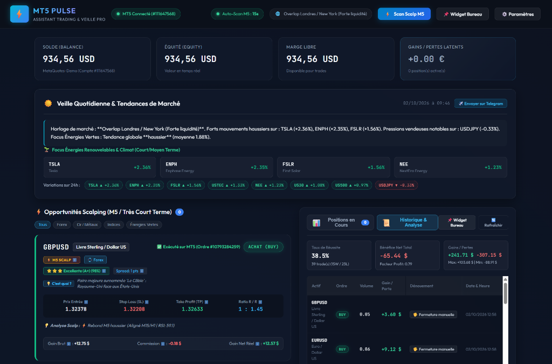Click the Commission info icon
Viewport: 552px width, 364px height.
(163, 344)
